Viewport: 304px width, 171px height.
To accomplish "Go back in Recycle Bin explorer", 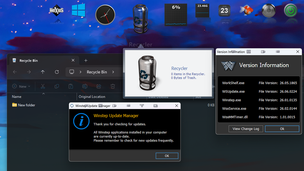I will [15, 72].
